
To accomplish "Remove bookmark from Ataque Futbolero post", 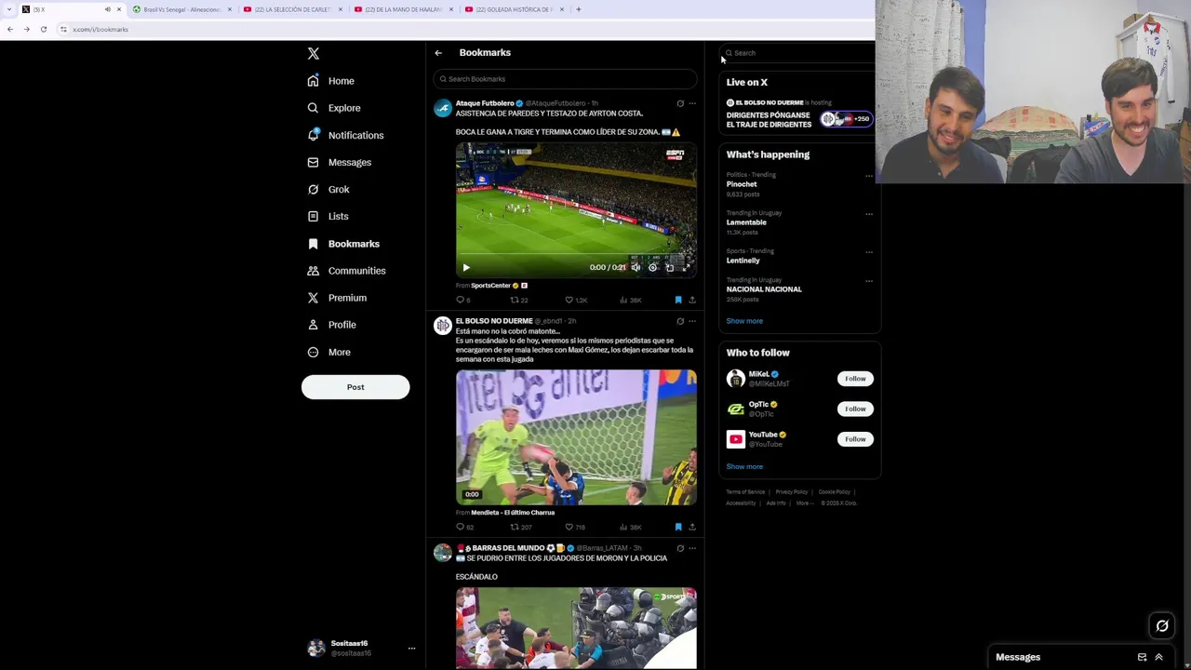I will [x=678, y=301].
